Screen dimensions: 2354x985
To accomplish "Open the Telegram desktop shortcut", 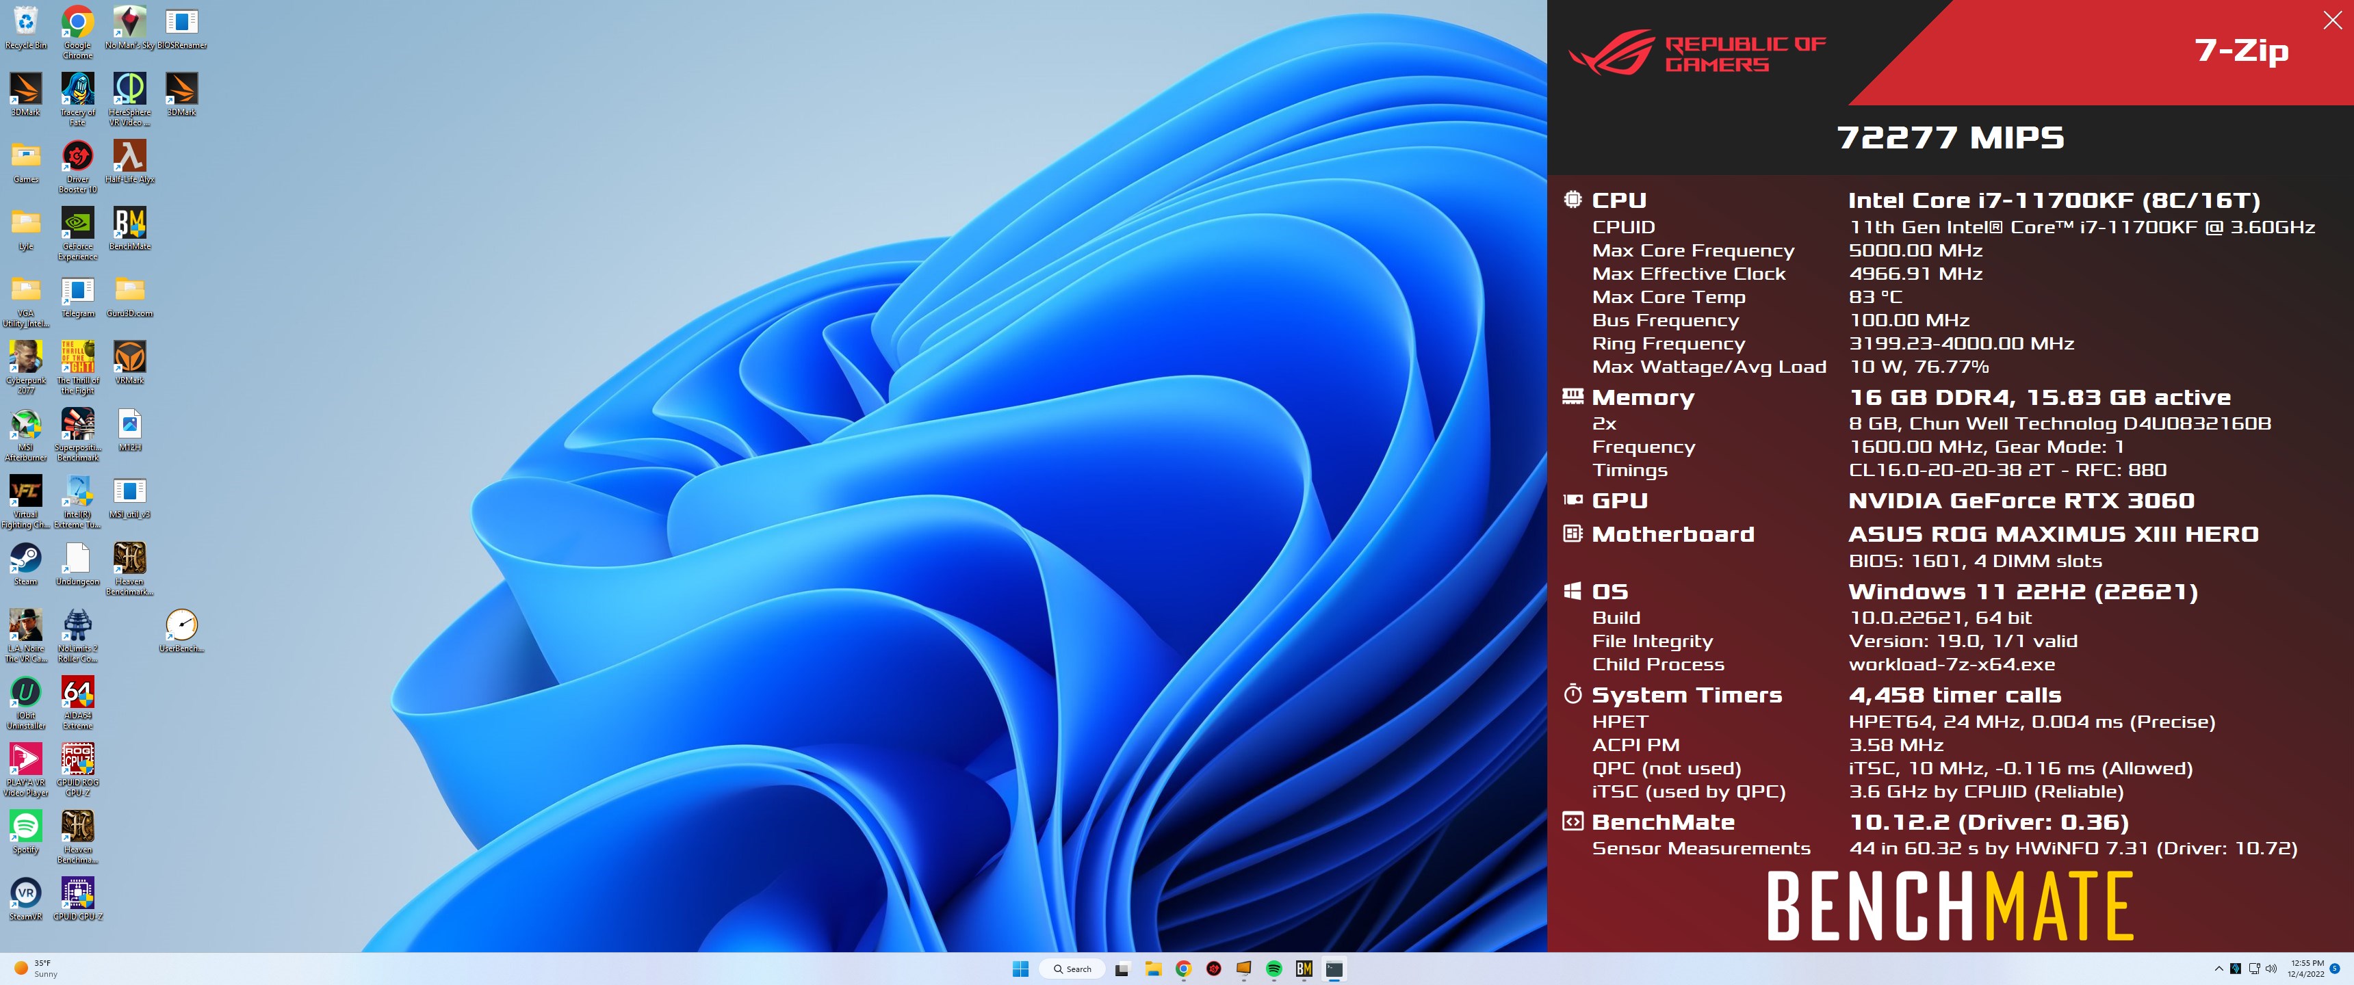I will point(78,296).
